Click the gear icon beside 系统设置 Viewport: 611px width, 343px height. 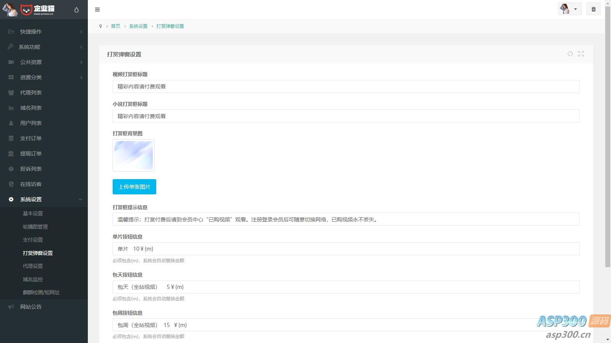click(x=11, y=199)
